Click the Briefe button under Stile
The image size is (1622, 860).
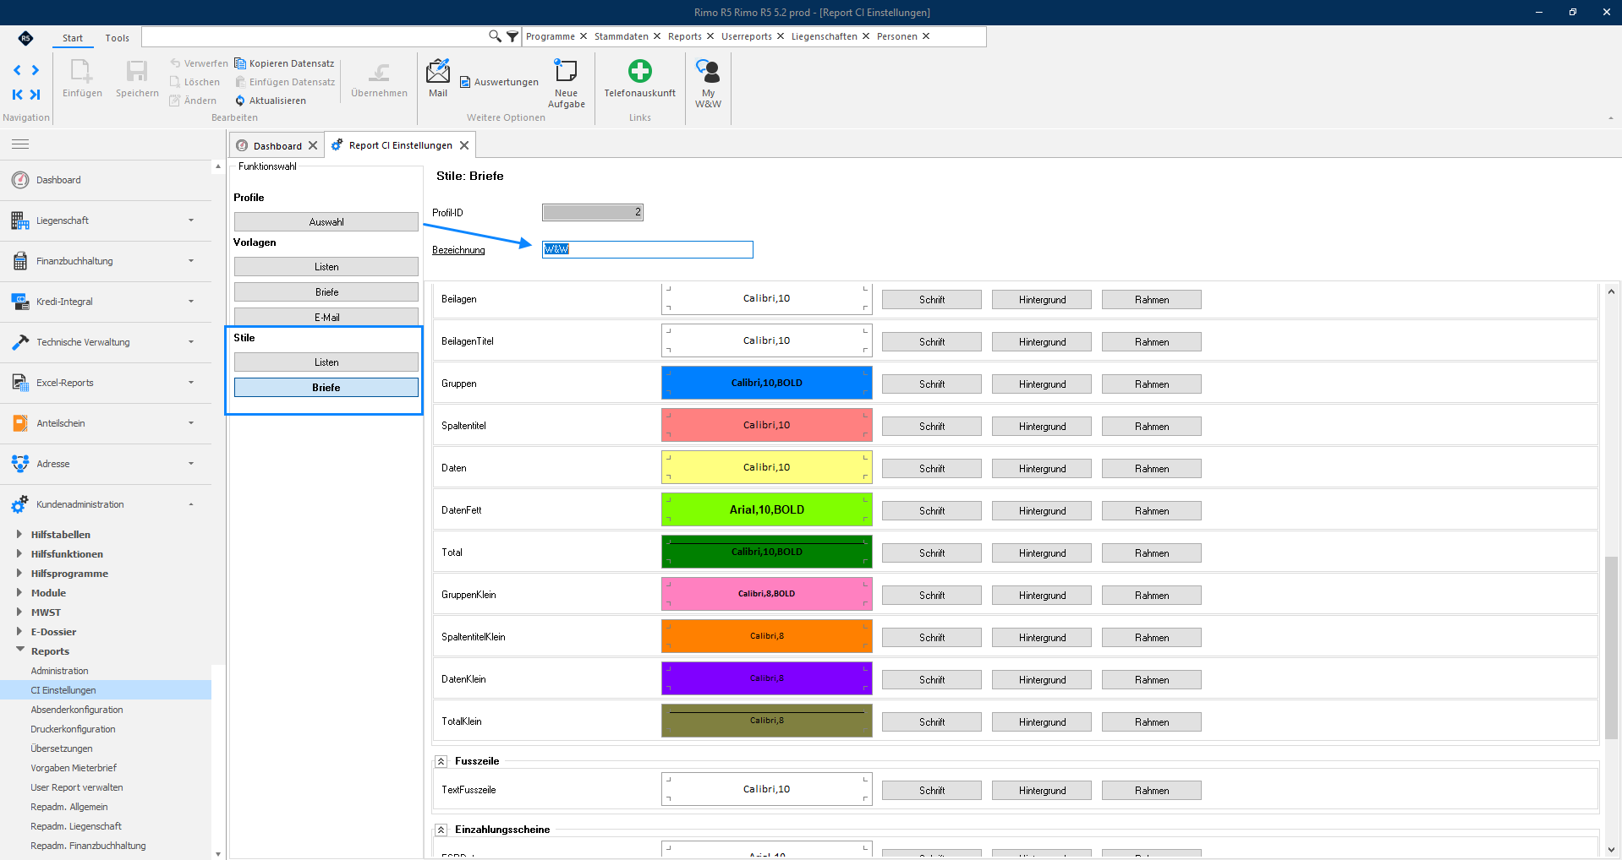[x=326, y=387]
